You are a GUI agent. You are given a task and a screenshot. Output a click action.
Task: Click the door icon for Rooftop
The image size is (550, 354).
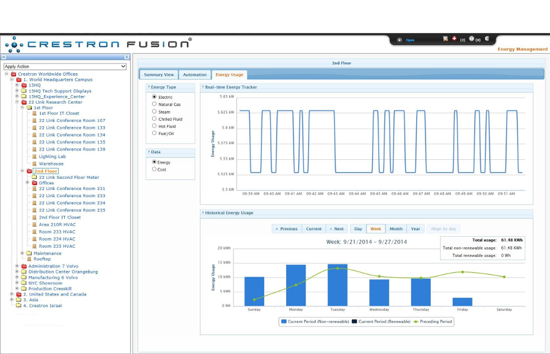pos(29,259)
